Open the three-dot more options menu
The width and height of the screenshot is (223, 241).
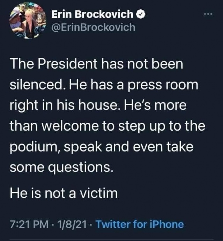(208, 14)
